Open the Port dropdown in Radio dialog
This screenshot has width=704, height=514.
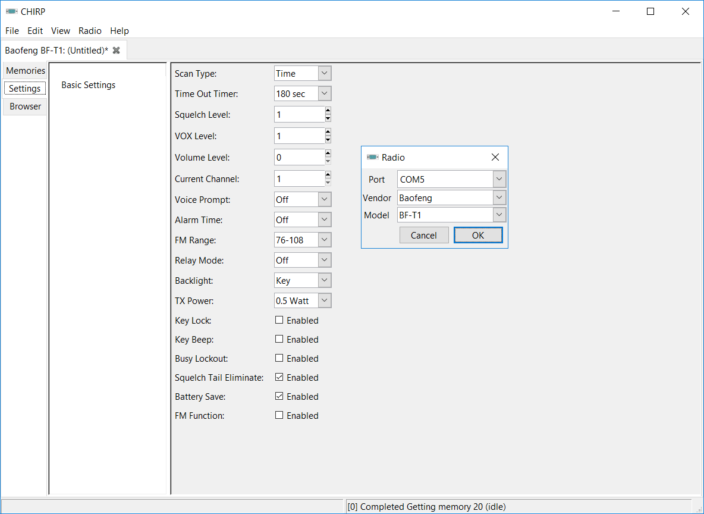click(499, 179)
